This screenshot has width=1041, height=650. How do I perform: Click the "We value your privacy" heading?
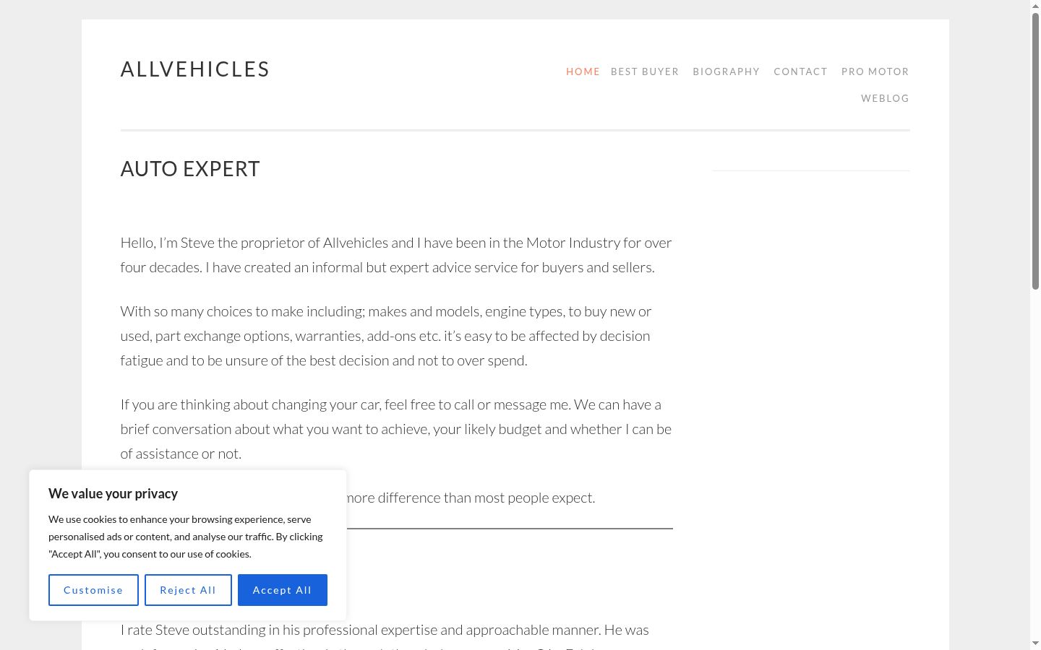tap(113, 494)
